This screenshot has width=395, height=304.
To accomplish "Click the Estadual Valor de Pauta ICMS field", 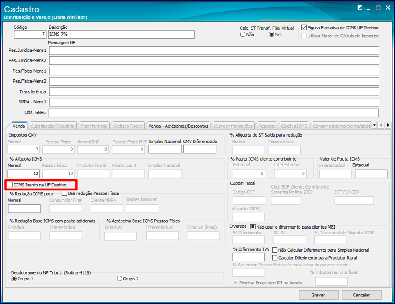I will pyautogui.click(x=371, y=174).
